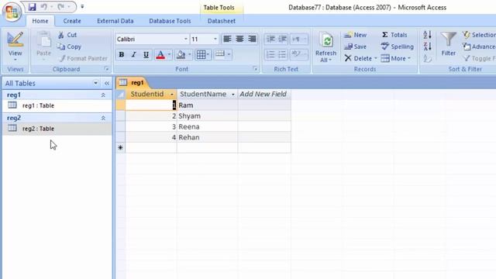Click Add New Field column header
Screen dimensions: 496x279
click(264, 94)
